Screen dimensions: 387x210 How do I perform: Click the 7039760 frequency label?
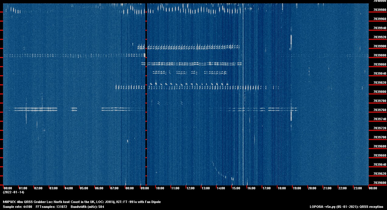click(x=380, y=110)
